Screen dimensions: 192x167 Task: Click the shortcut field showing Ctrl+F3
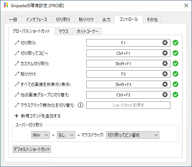[128, 95]
